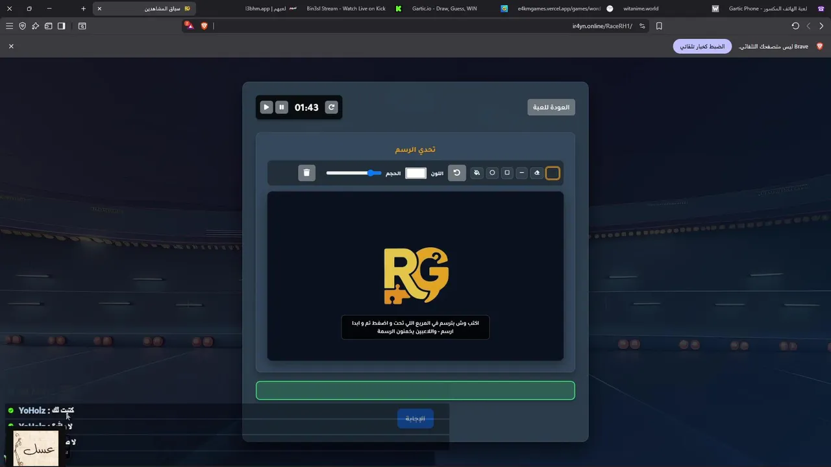Screen dimensions: 831x467
Task: Select the square shape tool
Action: (x=507, y=173)
